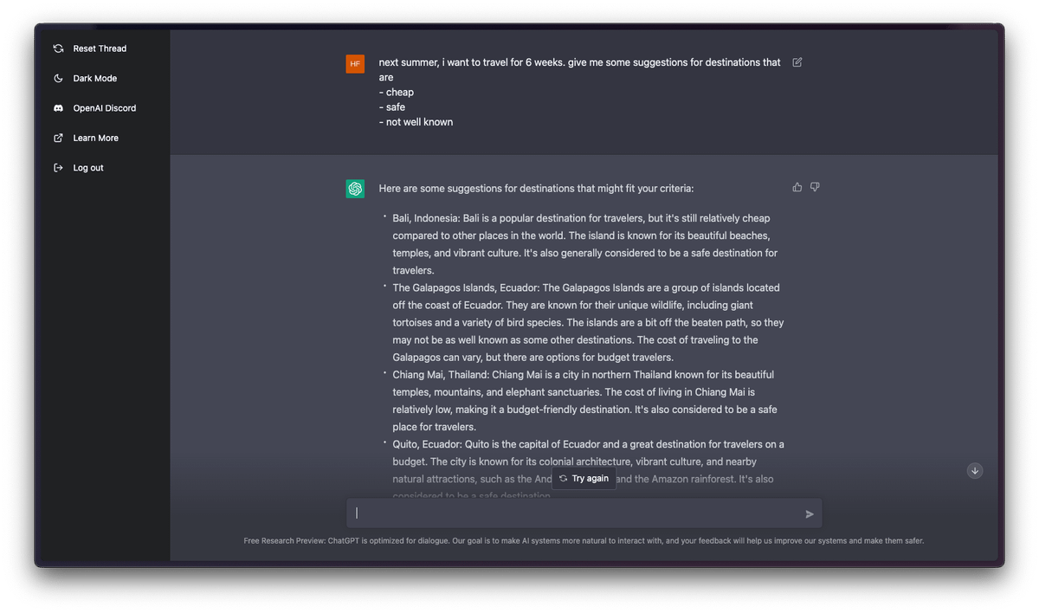Viewport: 1039px width, 613px height.
Task: Click the Log out arrow icon
Action: pos(58,168)
